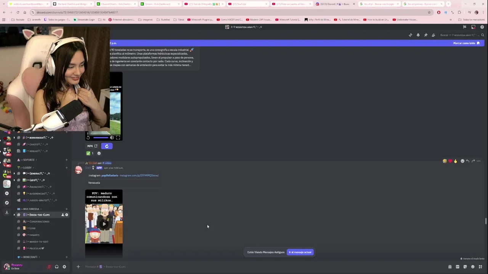Click the add attachment plus button
Viewport: 488px width, 274px height.
click(78, 267)
